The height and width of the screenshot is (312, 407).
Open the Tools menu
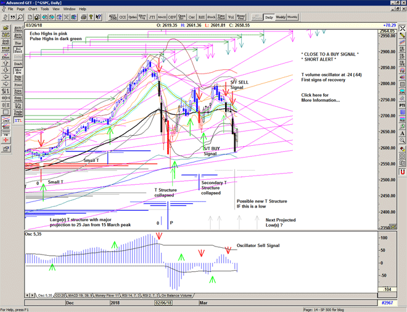46,9
